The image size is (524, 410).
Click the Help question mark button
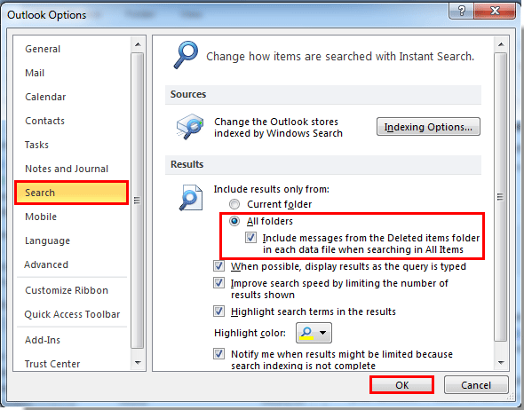click(462, 11)
